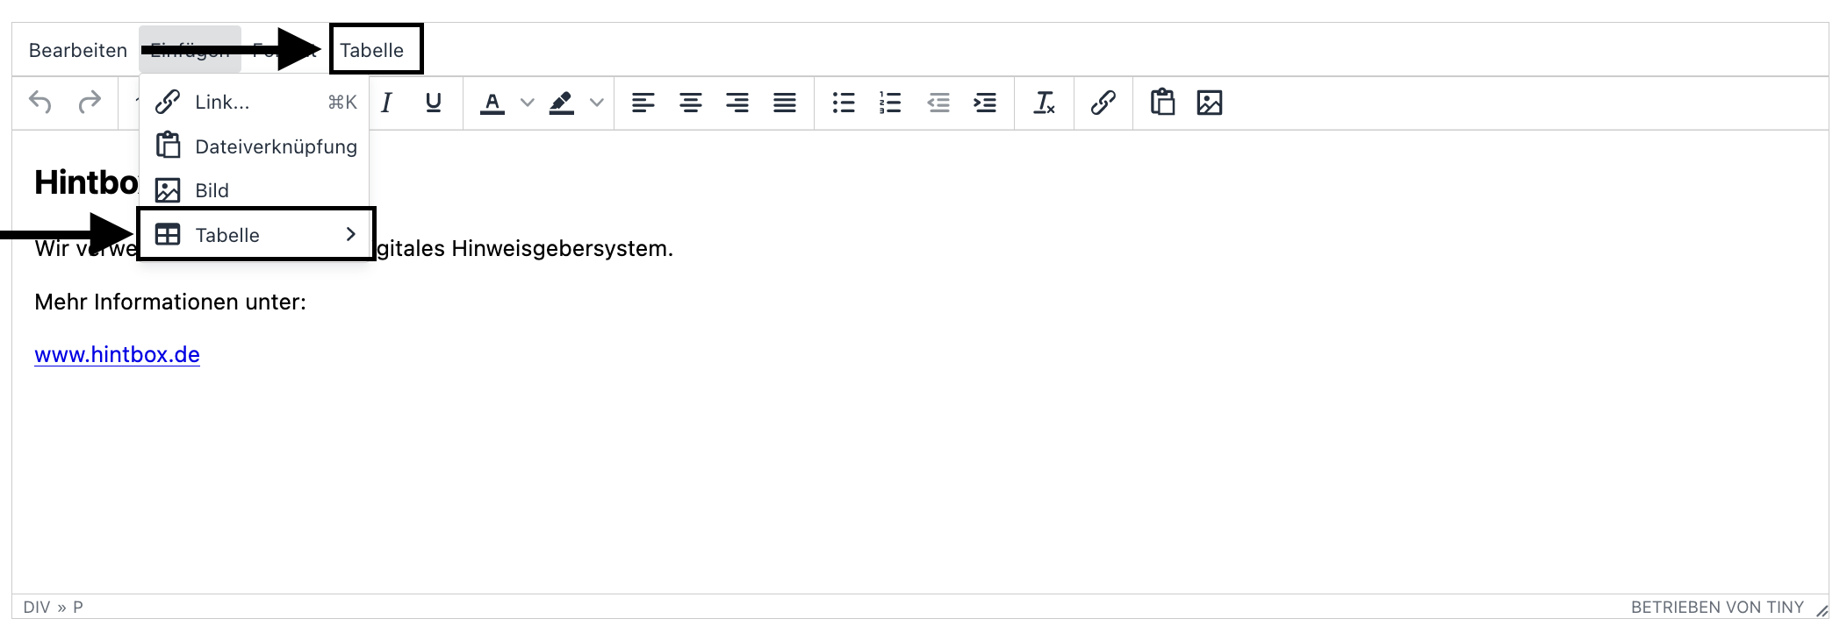The height and width of the screenshot is (633, 1847).
Task: Click the insert image toolbar icon
Action: [x=1210, y=103]
